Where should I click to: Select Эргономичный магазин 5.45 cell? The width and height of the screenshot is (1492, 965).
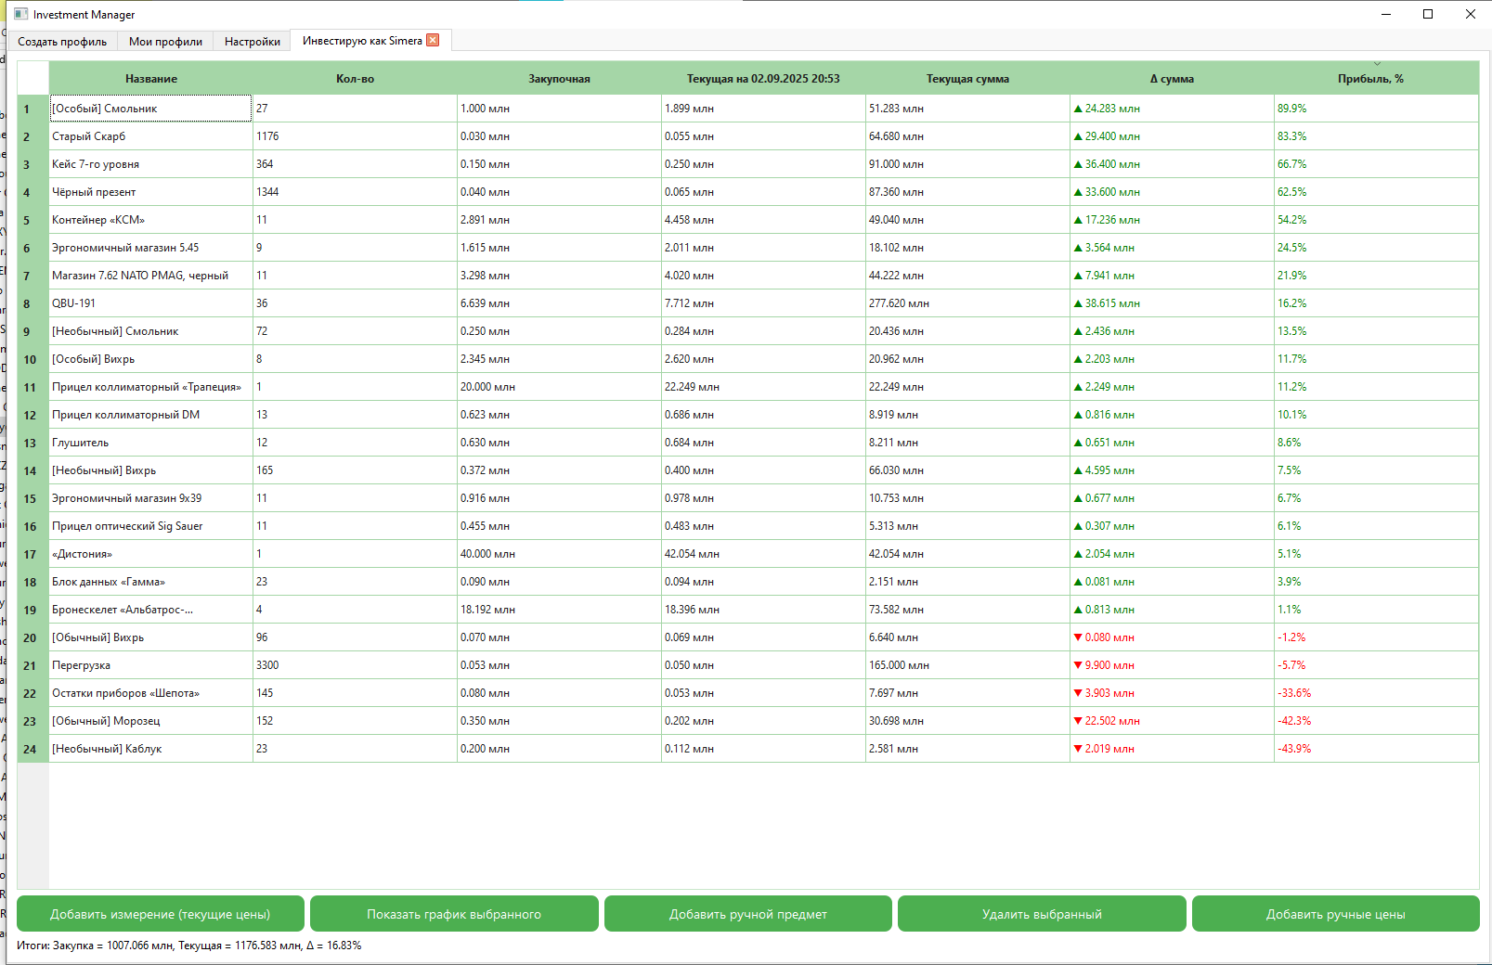click(151, 248)
